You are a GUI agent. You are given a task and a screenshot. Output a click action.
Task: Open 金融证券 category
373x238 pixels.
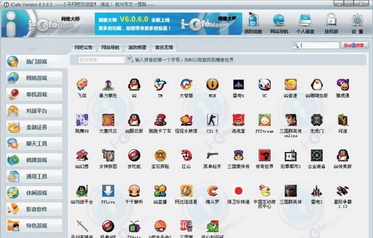point(35,127)
